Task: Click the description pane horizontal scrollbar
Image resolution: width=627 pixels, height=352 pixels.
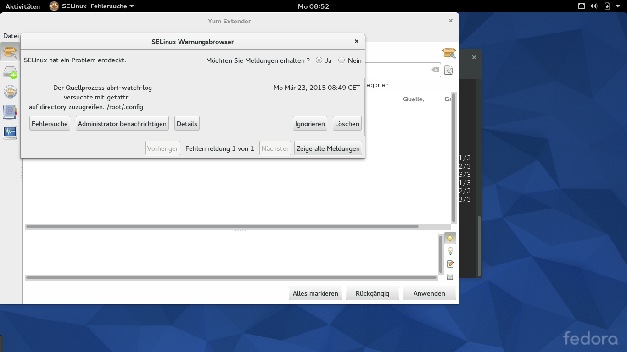Action: pos(231,277)
